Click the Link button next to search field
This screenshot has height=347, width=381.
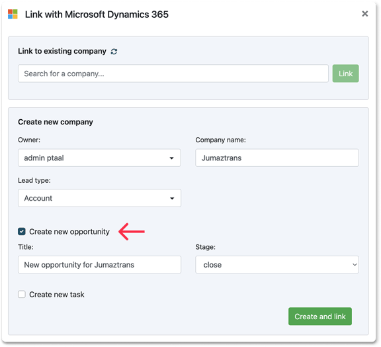click(345, 74)
